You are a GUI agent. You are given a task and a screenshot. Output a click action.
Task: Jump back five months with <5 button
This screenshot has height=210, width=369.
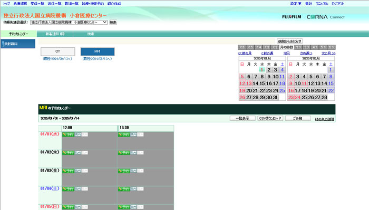[250, 47]
